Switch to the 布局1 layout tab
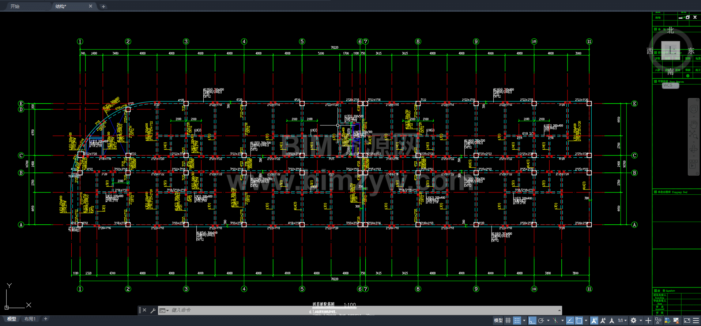The height and width of the screenshot is (326, 701). point(30,319)
